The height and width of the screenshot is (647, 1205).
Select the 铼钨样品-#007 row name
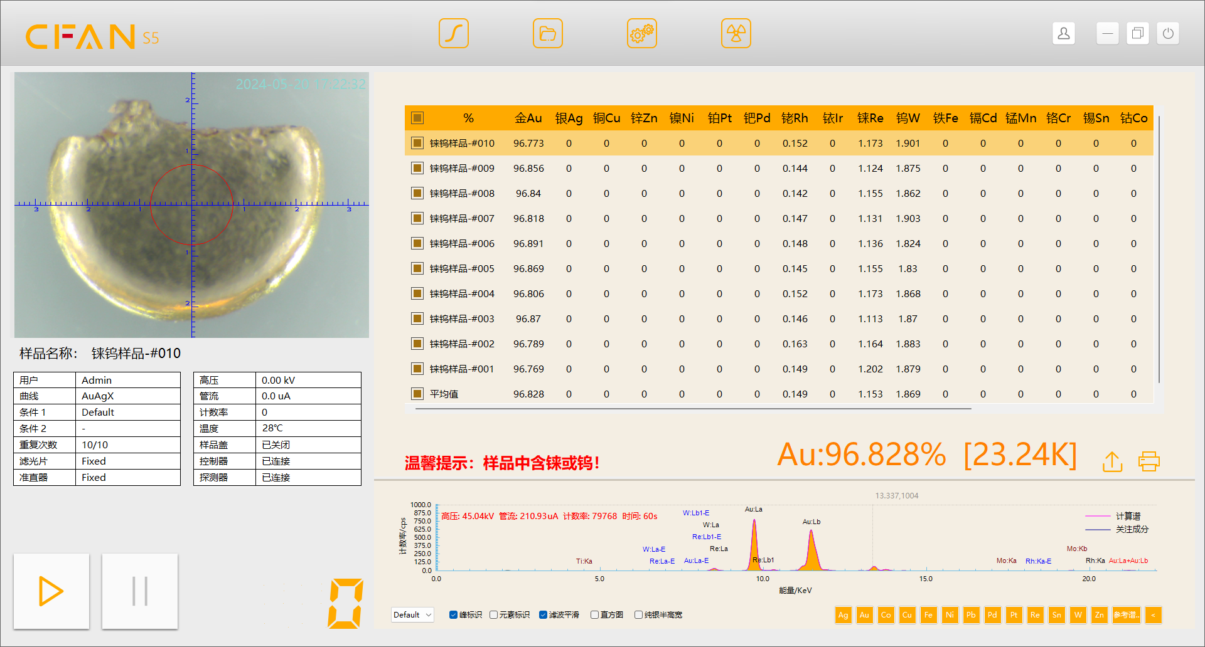click(462, 218)
